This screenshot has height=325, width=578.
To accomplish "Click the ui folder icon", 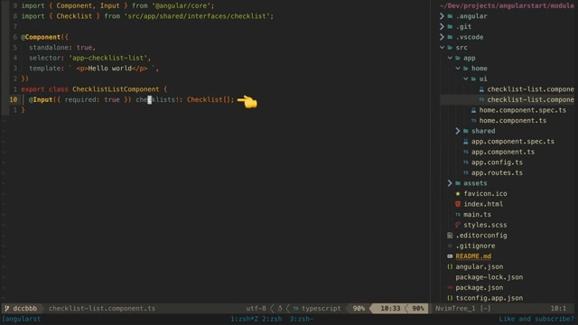I will coord(473,79).
